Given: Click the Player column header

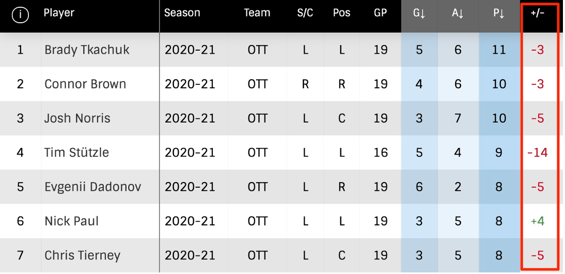Looking at the screenshot, I should 59,13.
